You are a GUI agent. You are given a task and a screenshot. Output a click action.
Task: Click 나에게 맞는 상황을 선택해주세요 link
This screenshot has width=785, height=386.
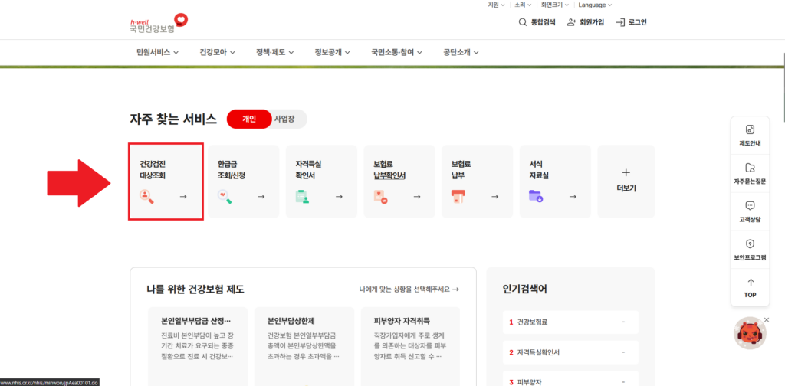409,289
